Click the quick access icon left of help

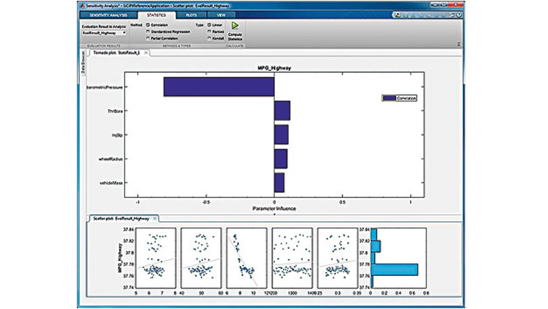pyautogui.click(x=451, y=15)
